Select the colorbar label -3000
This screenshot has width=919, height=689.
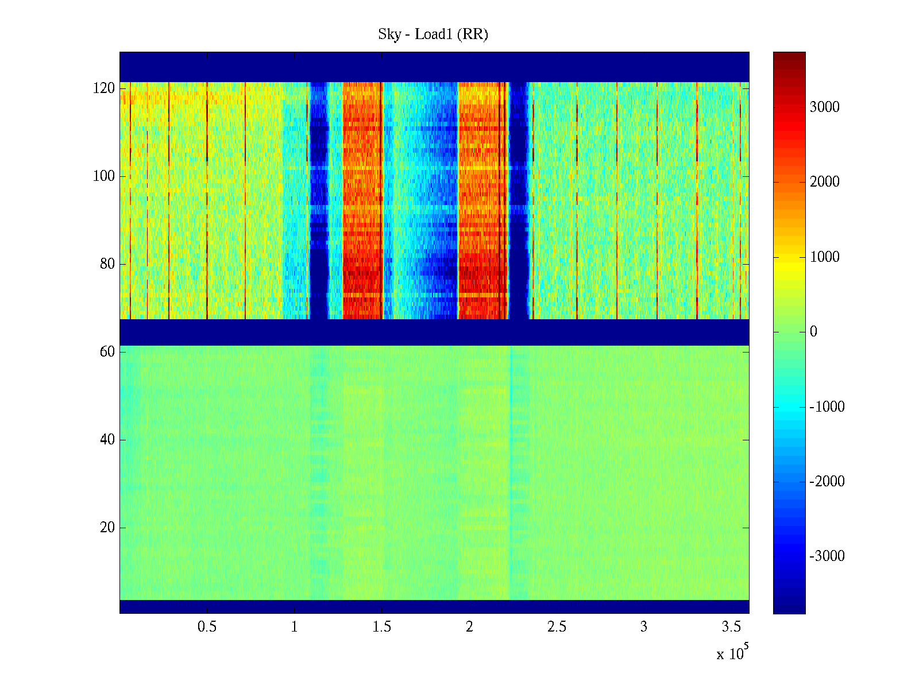pyautogui.click(x=827, y=556)
